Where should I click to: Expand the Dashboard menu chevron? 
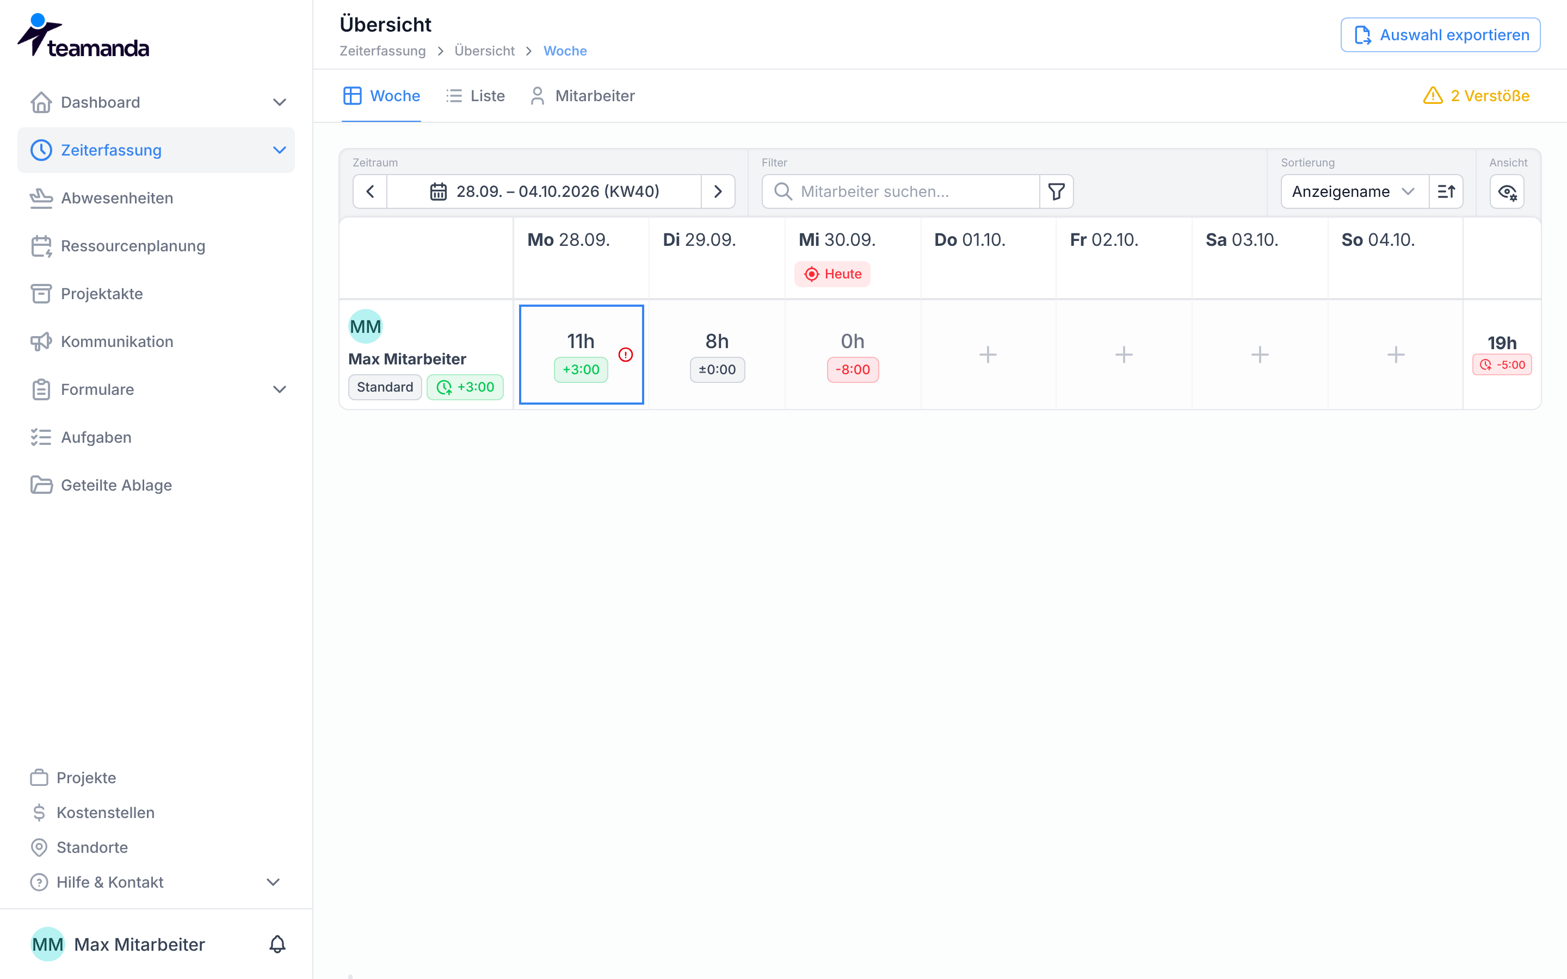[x=280, y=102]
